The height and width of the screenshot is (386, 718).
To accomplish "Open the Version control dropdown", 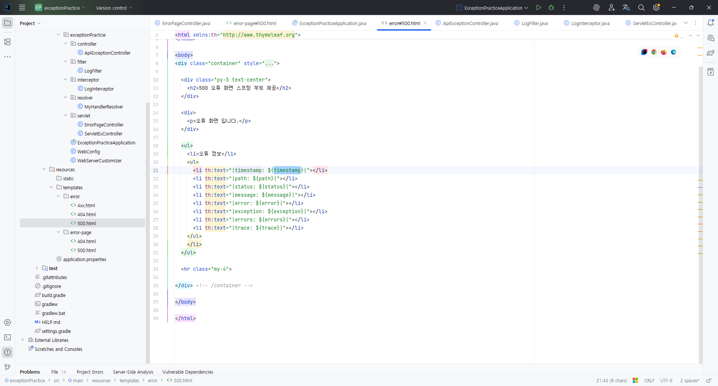I will pyautogui.click(x=114, y=8).
